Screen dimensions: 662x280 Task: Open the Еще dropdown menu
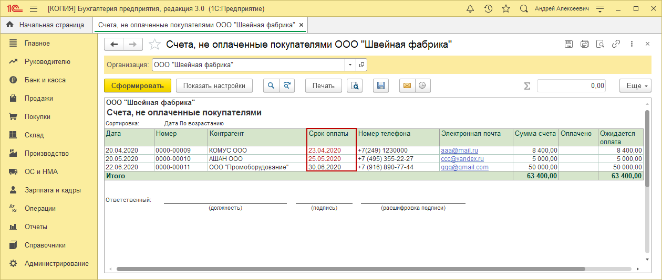[x=635, y=85]
